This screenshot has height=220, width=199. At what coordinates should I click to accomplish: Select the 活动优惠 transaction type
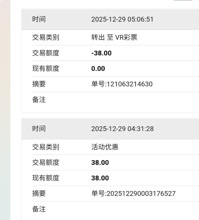pos(105,147)
